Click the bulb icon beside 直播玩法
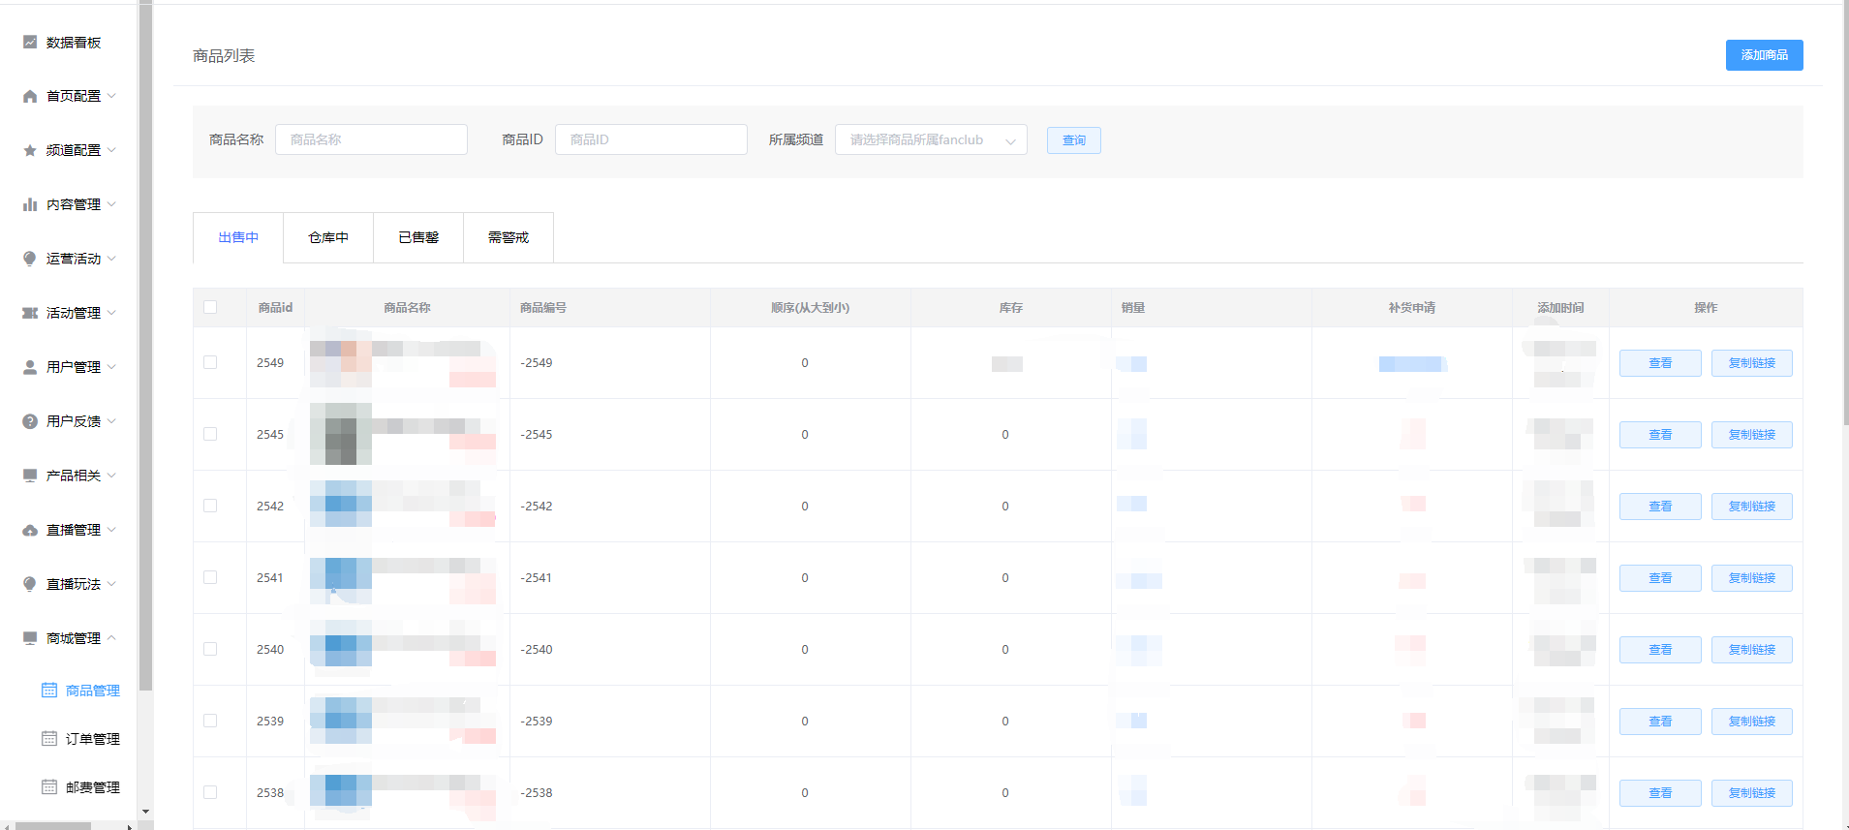Image resolution: width=1849 pixels, height=830 pixels. click(30, 584)
